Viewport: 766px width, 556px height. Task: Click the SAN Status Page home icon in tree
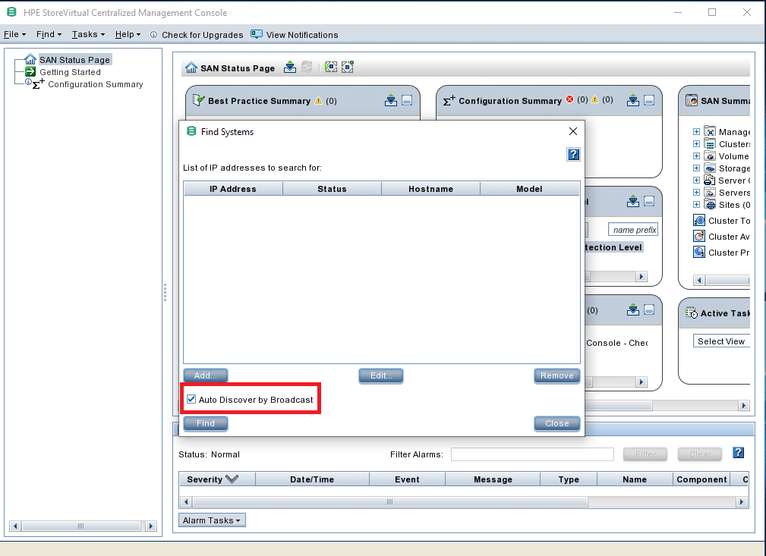[30, 59]
